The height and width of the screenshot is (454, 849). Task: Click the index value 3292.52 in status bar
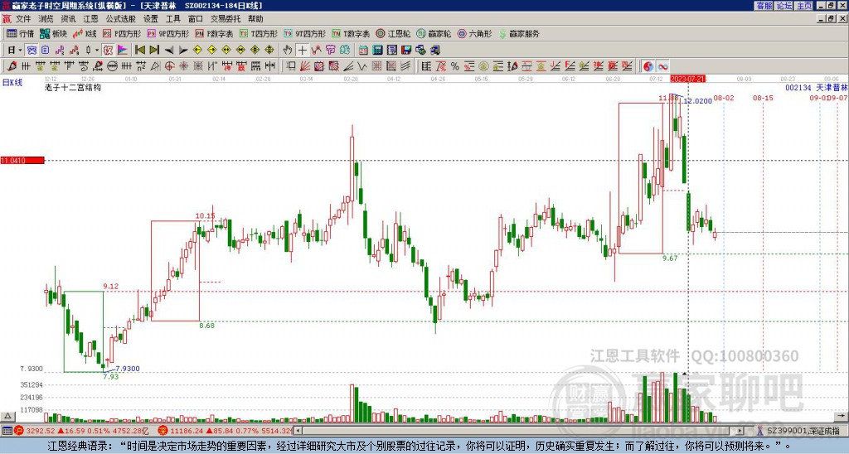coord(41,431)
